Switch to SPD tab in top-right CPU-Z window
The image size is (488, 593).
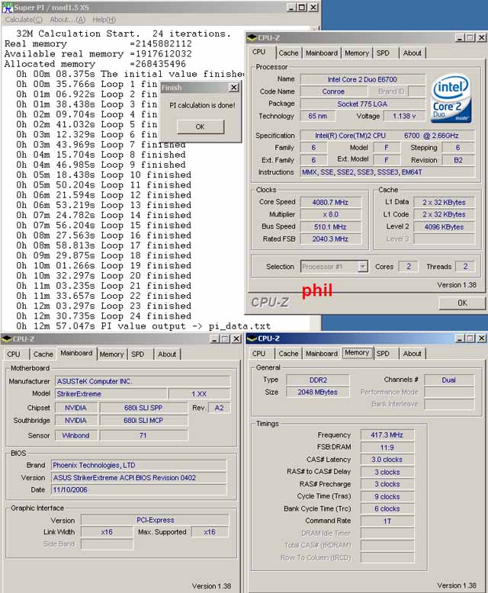coord(383,53)
